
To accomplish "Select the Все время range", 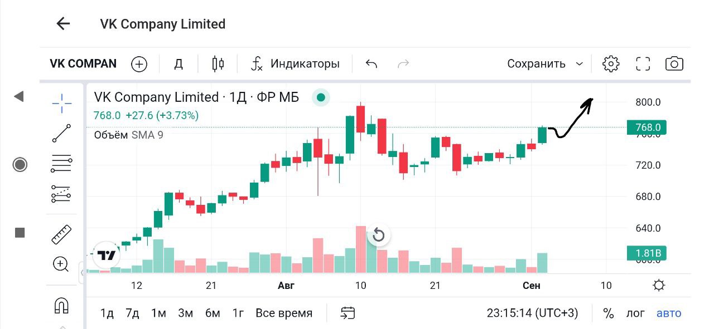I will (x=284, y=313).
